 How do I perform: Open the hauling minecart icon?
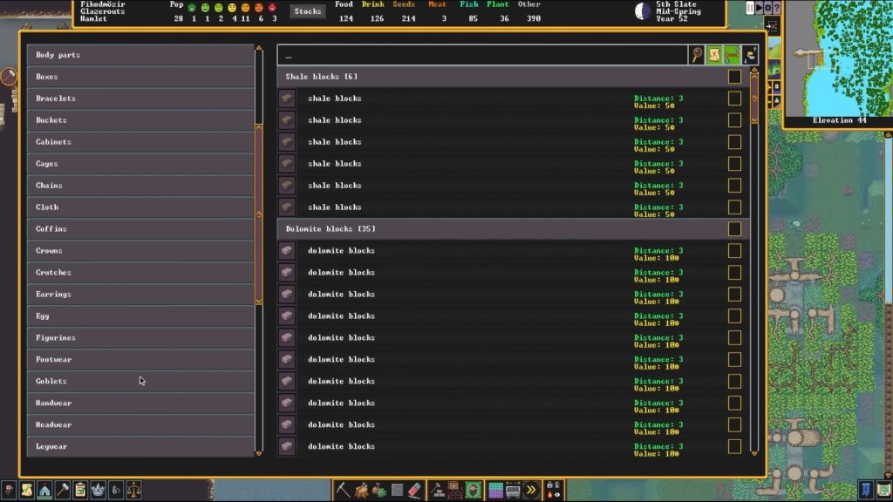[513, 490]
